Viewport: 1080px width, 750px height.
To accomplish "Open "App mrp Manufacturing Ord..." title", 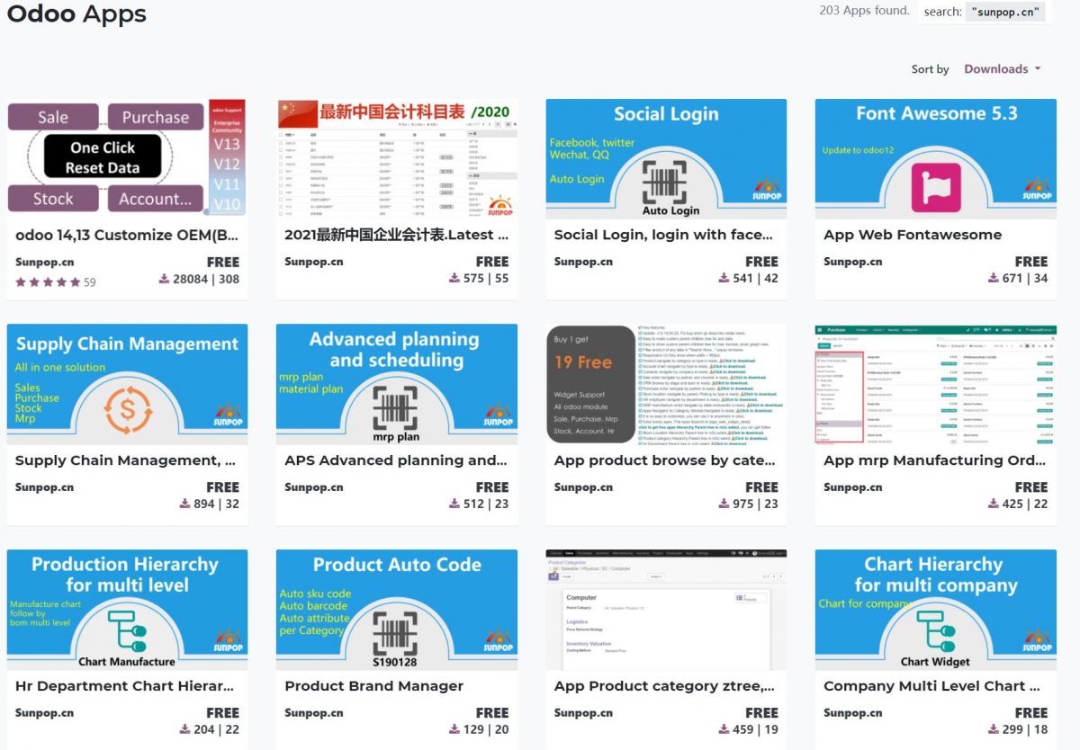I will [936, 460].
